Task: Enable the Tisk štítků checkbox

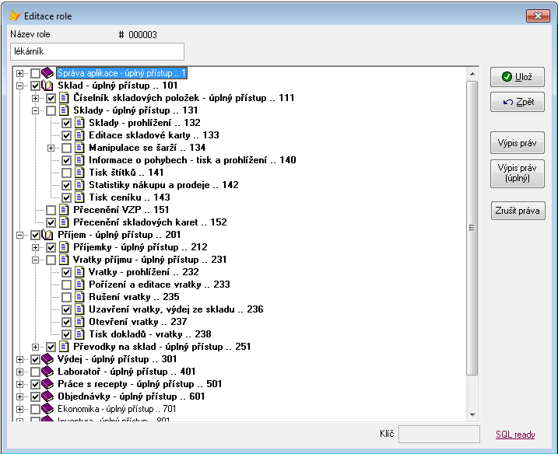Action: pyautogui.click(x=66, y=173)
